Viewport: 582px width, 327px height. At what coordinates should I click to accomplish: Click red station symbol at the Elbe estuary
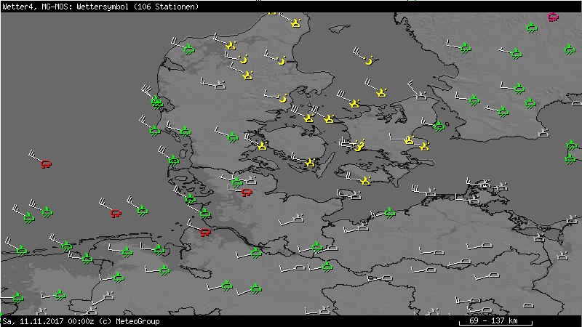[205, 233]
